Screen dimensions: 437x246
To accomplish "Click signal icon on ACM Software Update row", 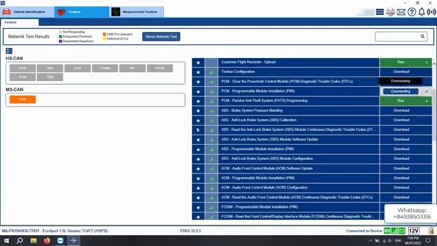I will click(x=211, y=169).
